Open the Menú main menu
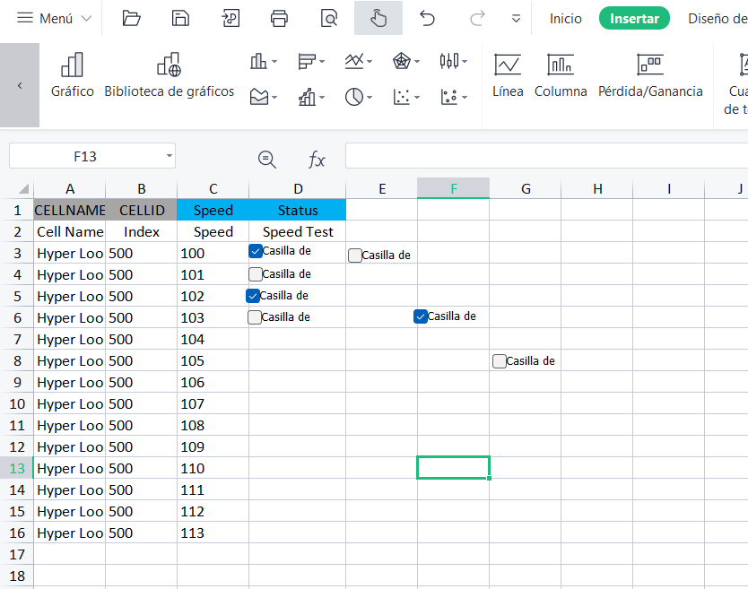 coord(54,18)
